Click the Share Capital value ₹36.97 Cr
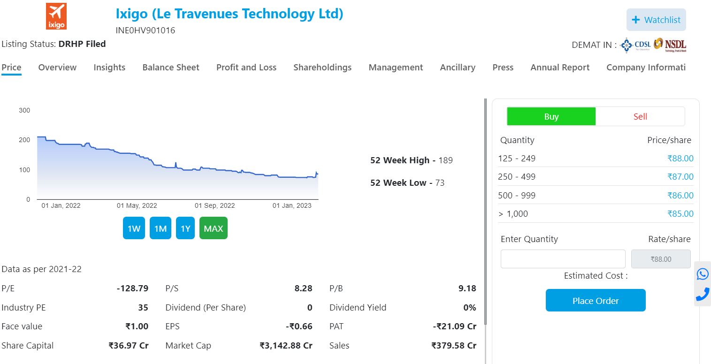The height and width of the screenshot is (364, 711). point(128,346)
